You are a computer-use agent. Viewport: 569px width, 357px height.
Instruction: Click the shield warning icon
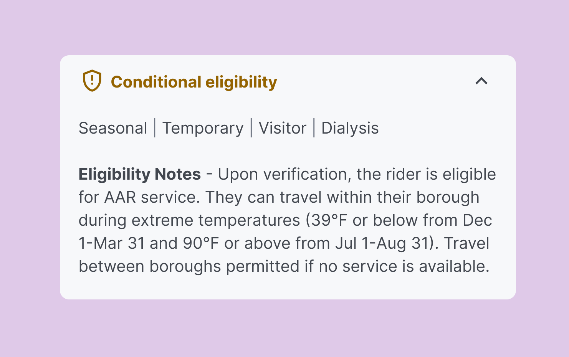(x=92, y=81)
